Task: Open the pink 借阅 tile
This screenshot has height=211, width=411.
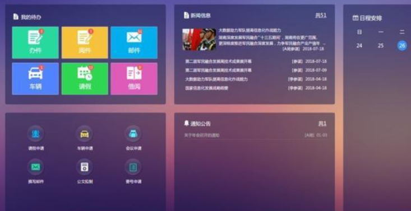Action: tap(134, 78)
